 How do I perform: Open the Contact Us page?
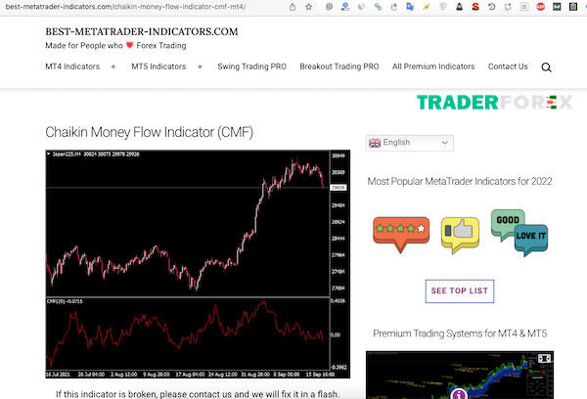coord(508,66)
